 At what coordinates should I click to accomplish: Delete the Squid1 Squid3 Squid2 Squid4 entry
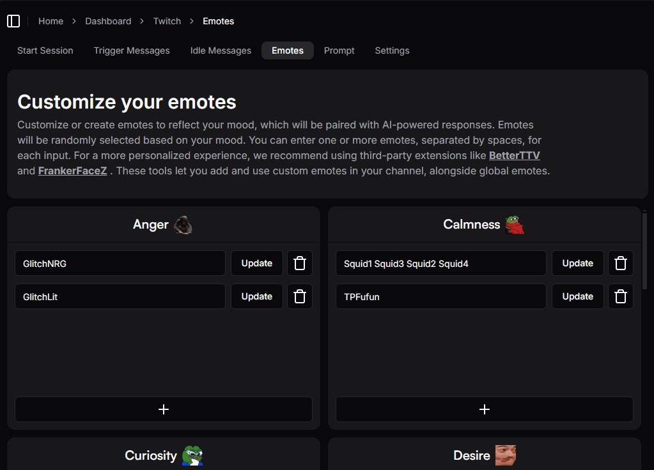[x=620, y=263]
